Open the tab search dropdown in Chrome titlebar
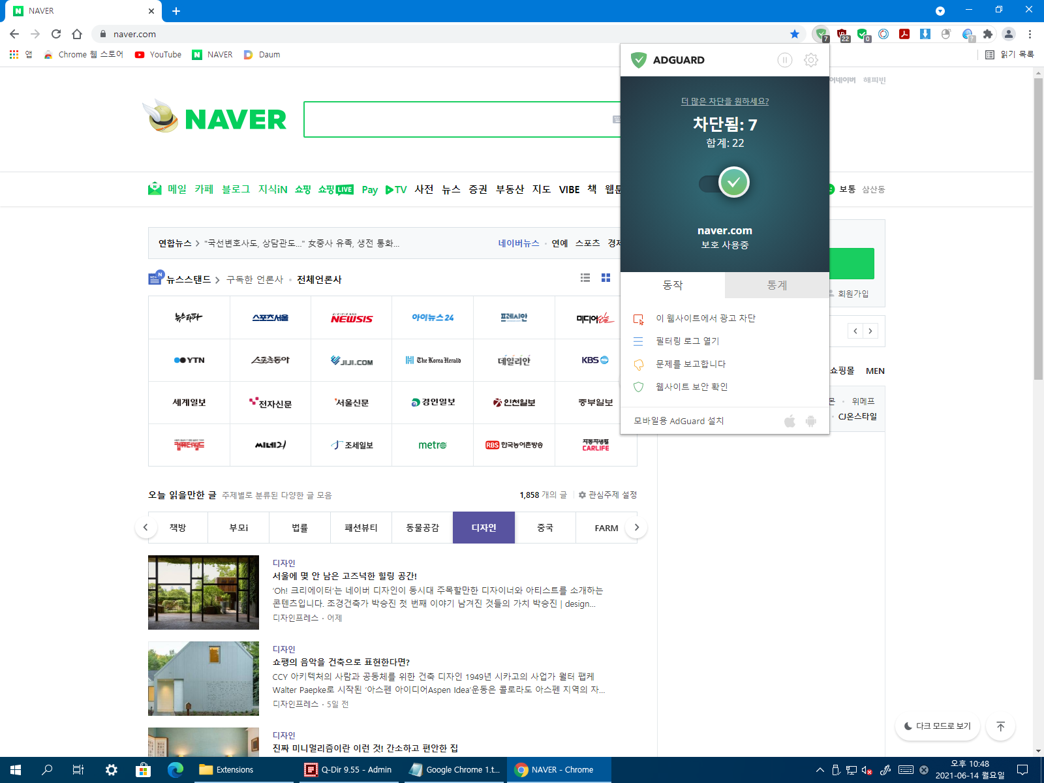 point(940,11)
